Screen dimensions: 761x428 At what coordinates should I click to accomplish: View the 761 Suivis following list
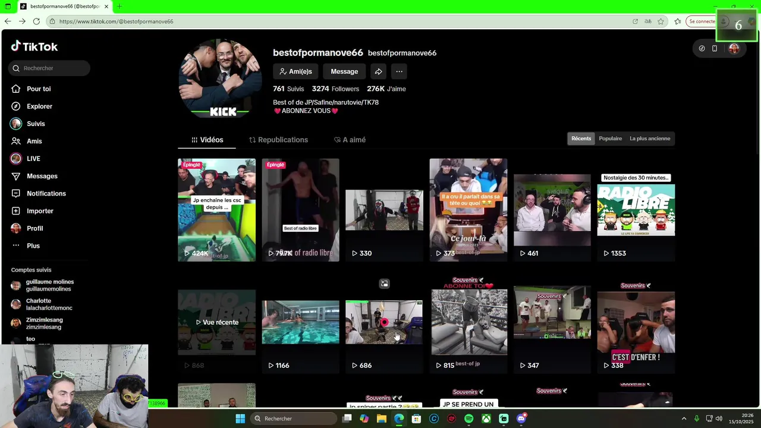coord(288,89)
